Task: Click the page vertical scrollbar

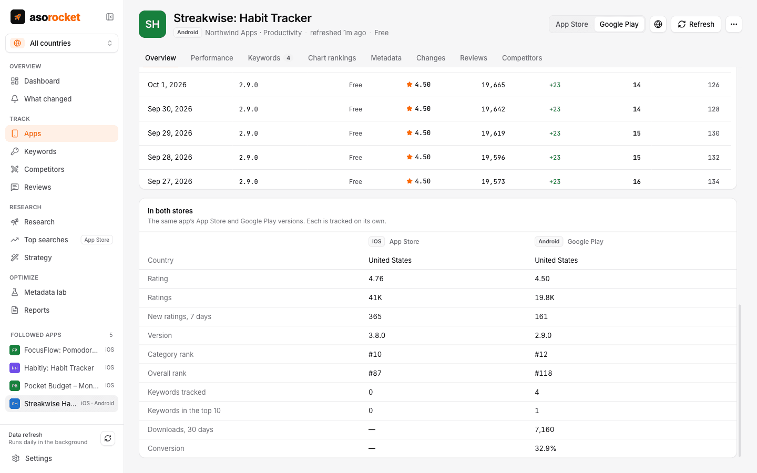Action: click(740, 381)
